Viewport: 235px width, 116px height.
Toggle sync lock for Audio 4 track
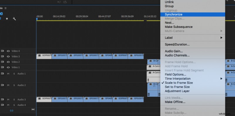click(2, 105)
